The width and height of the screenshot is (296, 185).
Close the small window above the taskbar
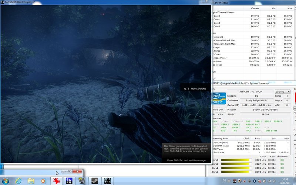[77, 171]
